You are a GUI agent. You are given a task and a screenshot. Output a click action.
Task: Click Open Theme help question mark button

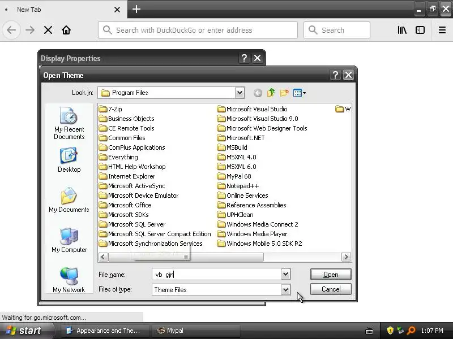coord(335,75)
